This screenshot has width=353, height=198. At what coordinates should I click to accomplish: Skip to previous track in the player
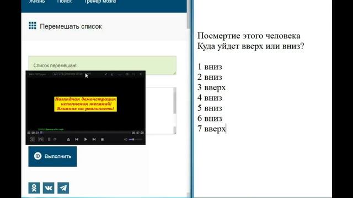click(x=77, y=139)
